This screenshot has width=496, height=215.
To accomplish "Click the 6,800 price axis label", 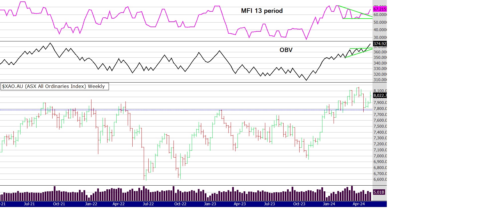I will [x=380, y=168].
